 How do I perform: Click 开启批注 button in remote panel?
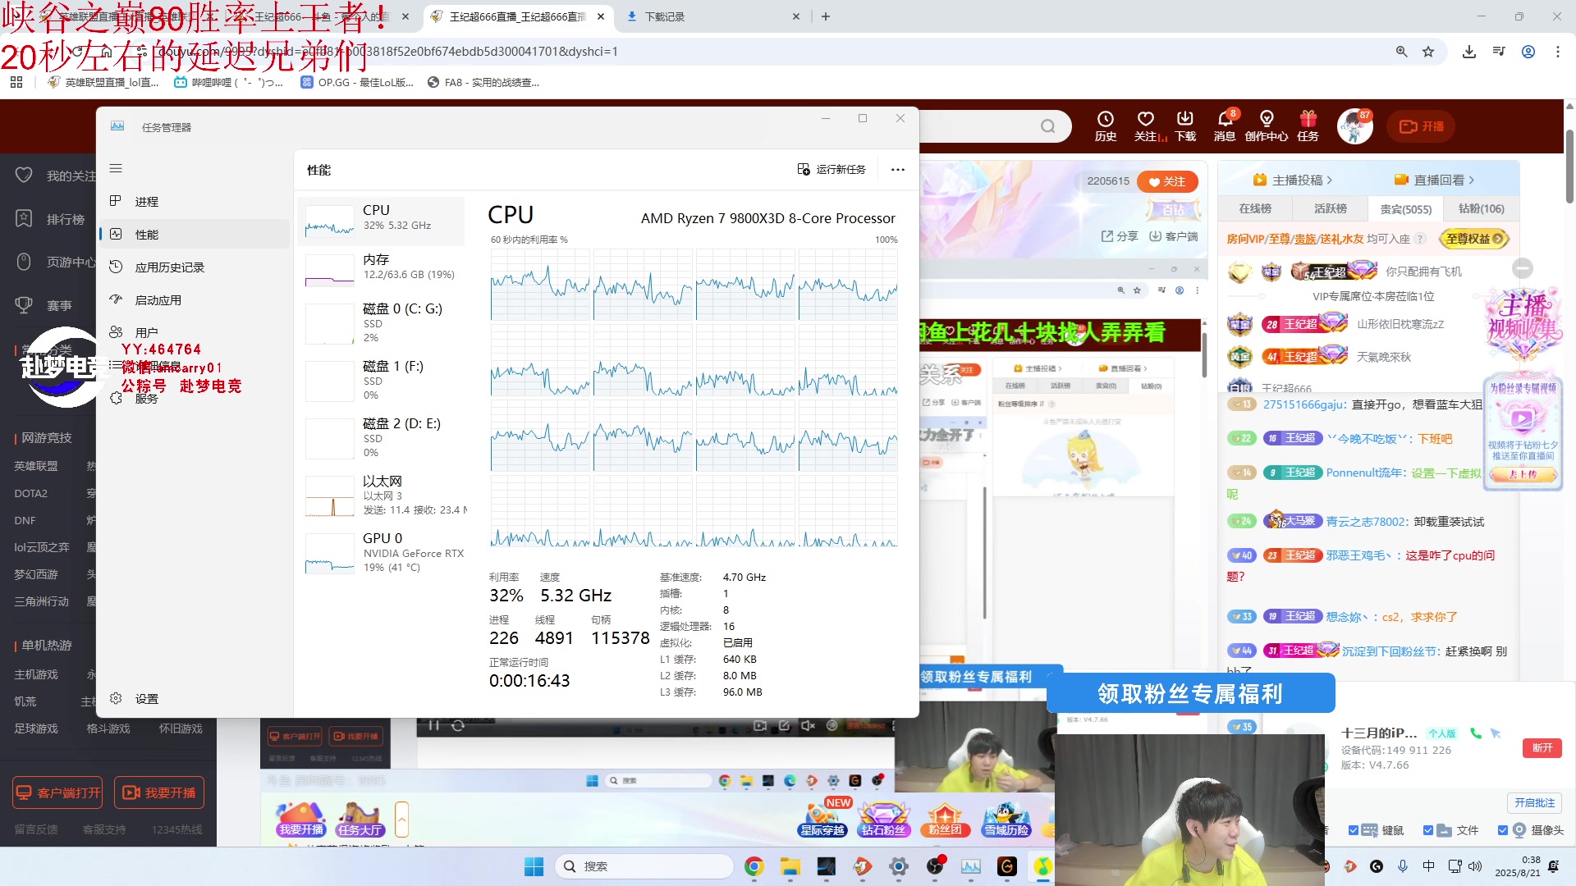[x=1534, y=802]
